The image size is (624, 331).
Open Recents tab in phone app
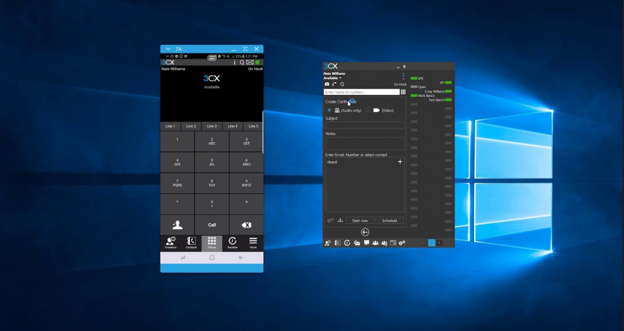232,243
